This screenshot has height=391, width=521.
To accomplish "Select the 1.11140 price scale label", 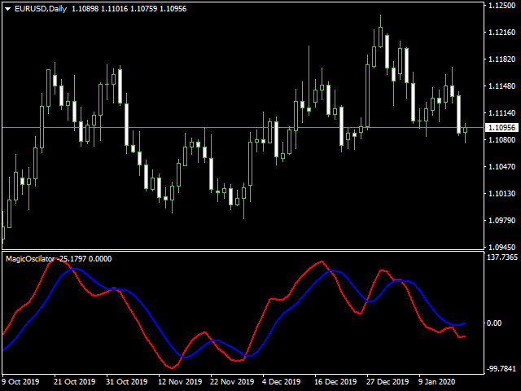I will tap(501, 113).
